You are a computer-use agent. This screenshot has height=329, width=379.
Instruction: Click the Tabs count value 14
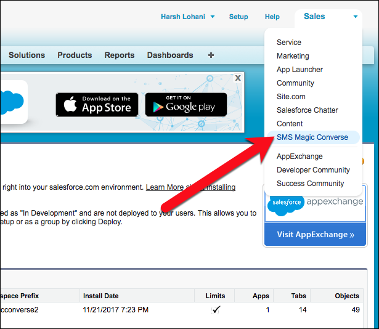303,310
